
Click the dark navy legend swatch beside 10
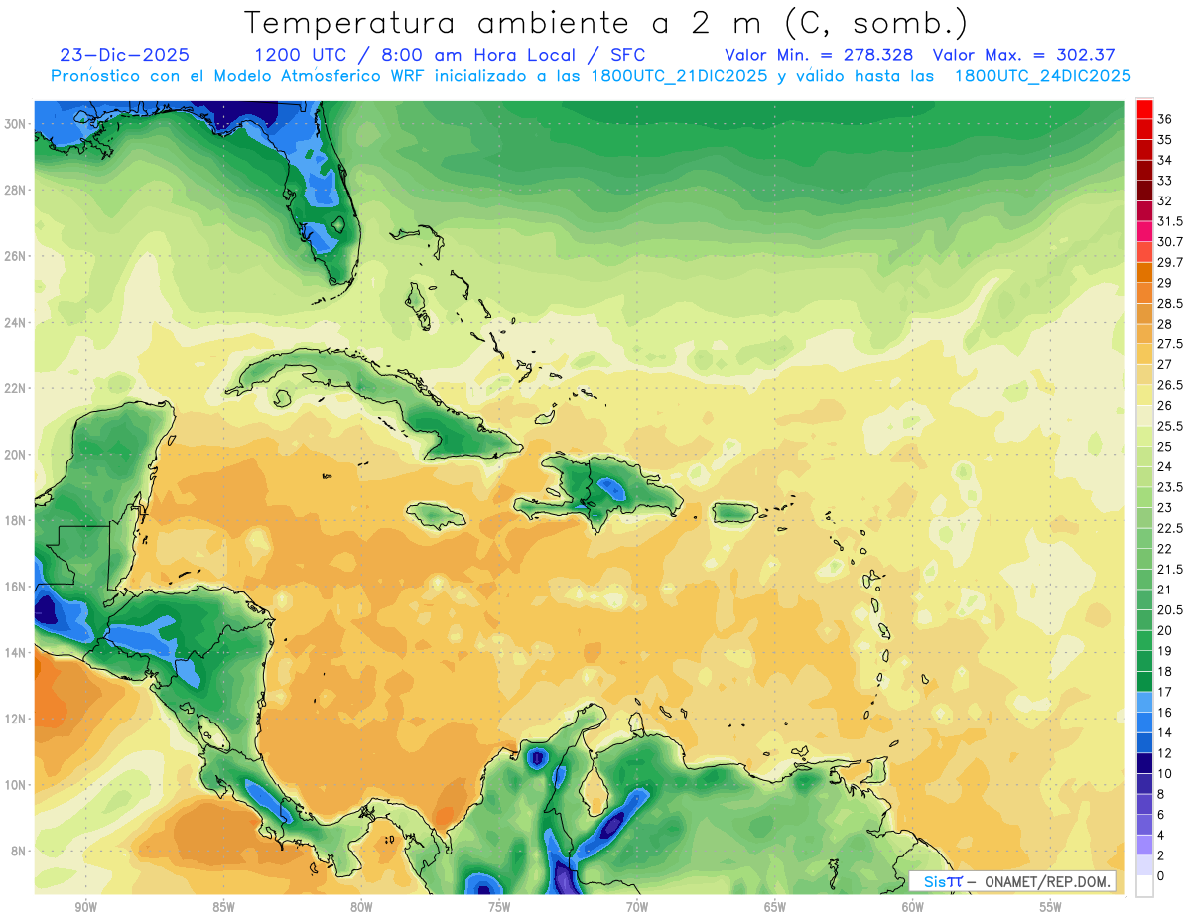coord(1144,763)
